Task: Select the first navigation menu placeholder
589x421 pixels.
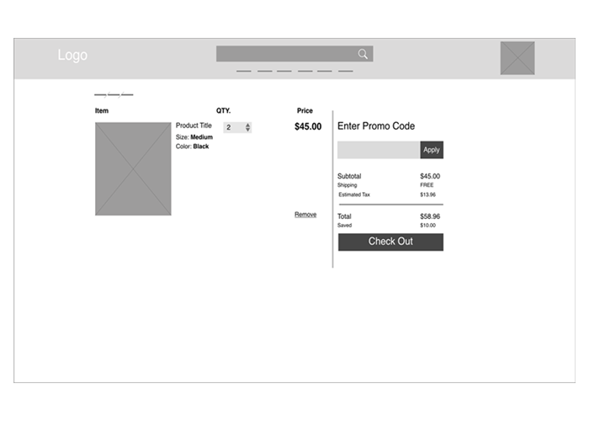Action: (x=244, y=72)
